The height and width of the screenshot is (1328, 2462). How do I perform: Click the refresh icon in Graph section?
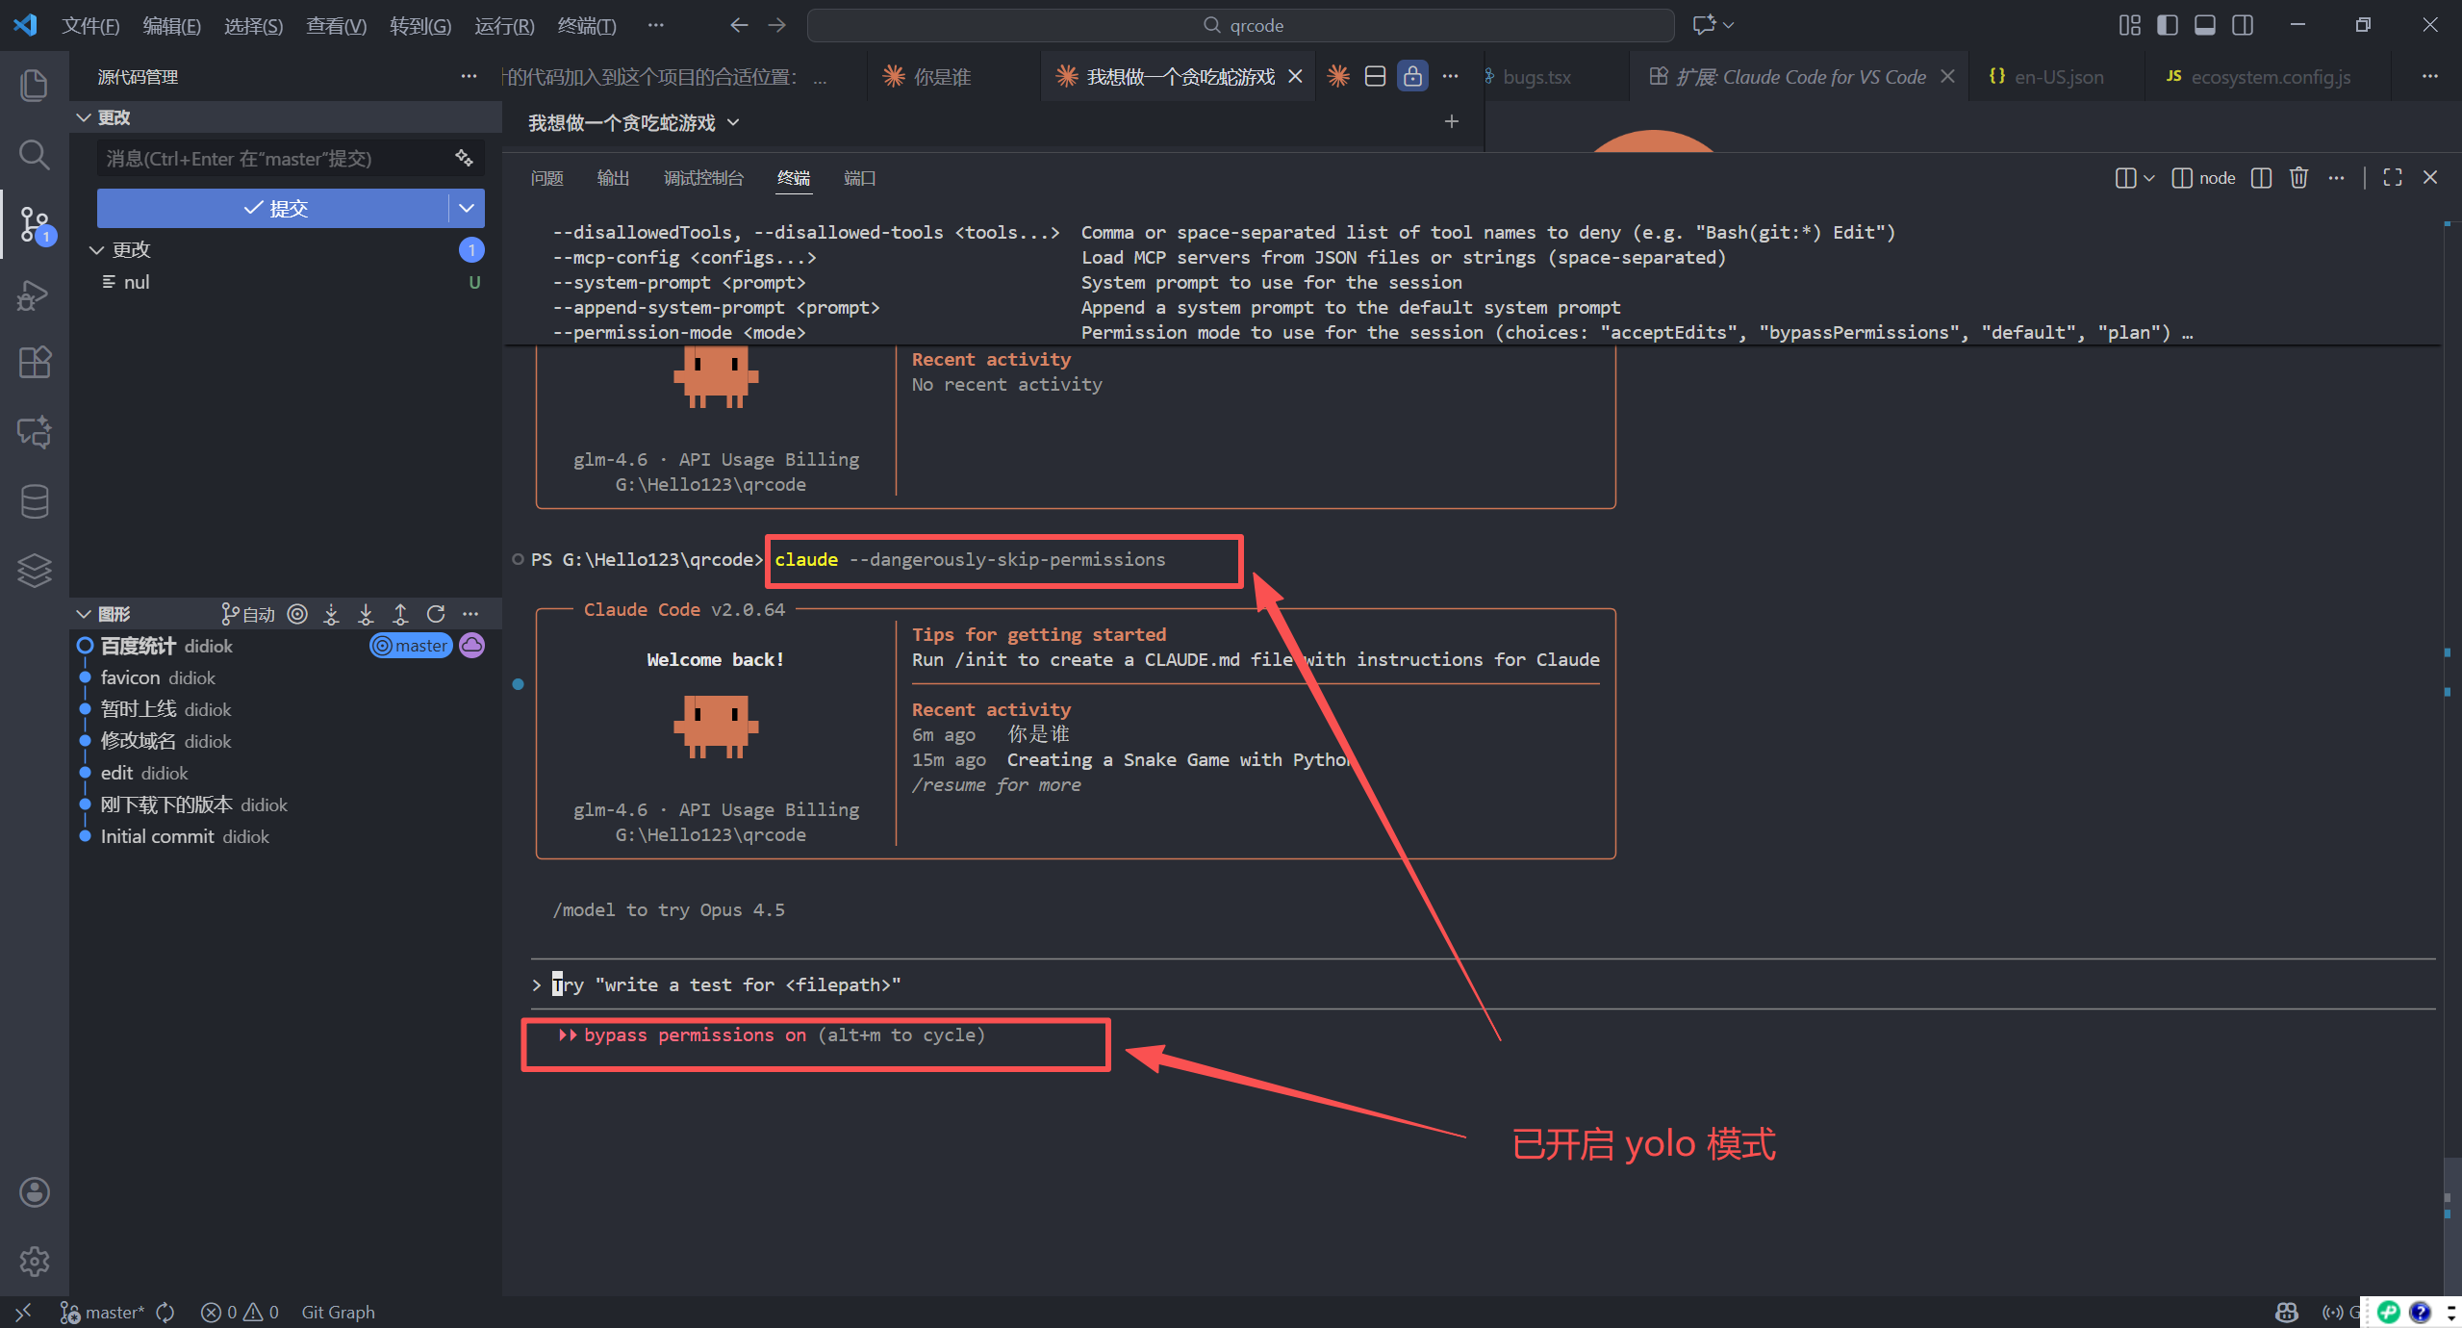pos(436,614)
